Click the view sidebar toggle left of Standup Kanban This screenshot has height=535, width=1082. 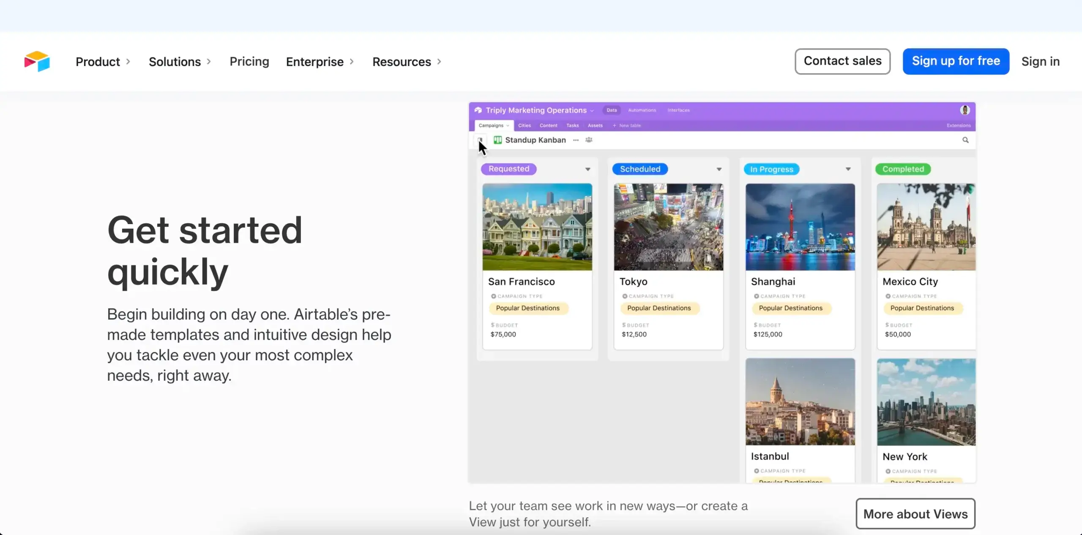(x=480, y=140)
